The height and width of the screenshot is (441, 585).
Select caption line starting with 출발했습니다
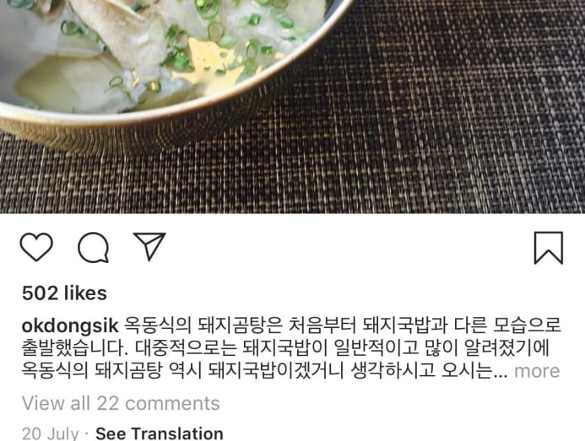click(285, 348)
